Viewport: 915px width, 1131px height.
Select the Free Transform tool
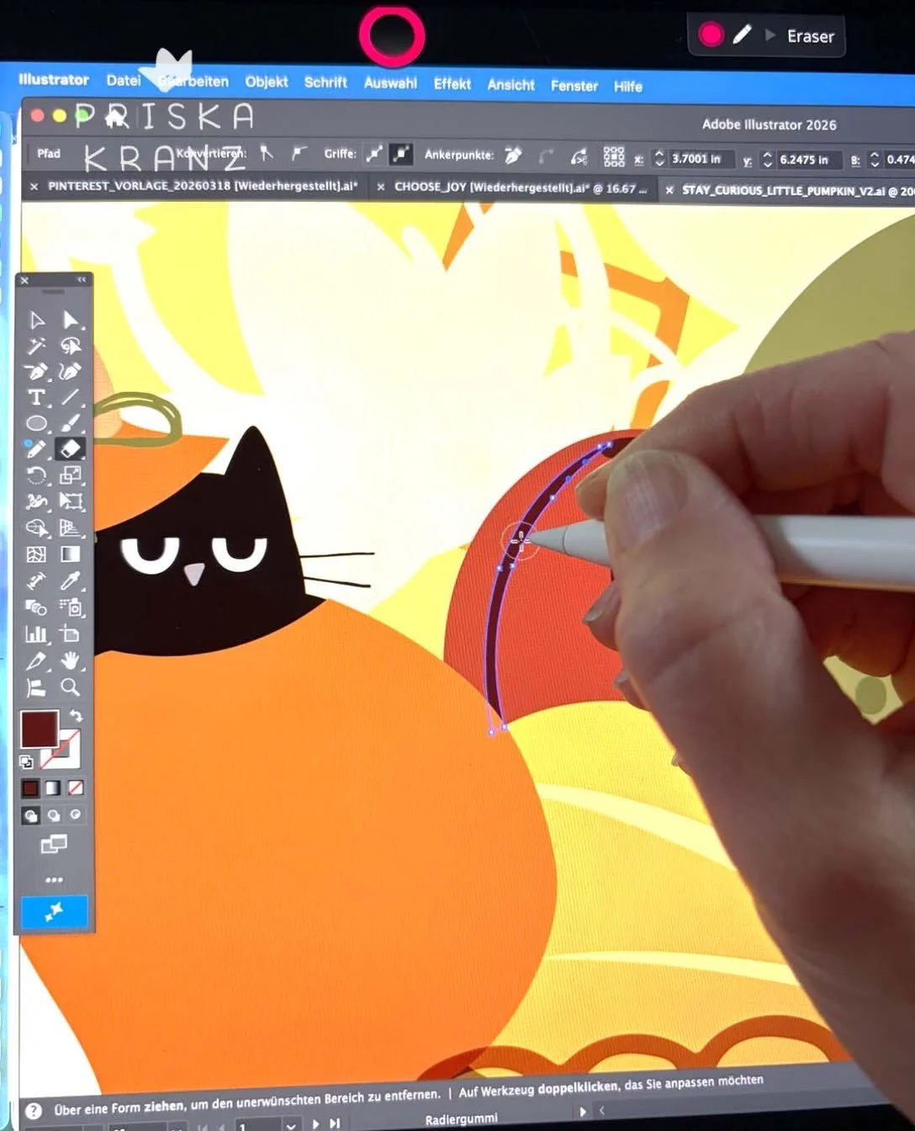(71, 502)
